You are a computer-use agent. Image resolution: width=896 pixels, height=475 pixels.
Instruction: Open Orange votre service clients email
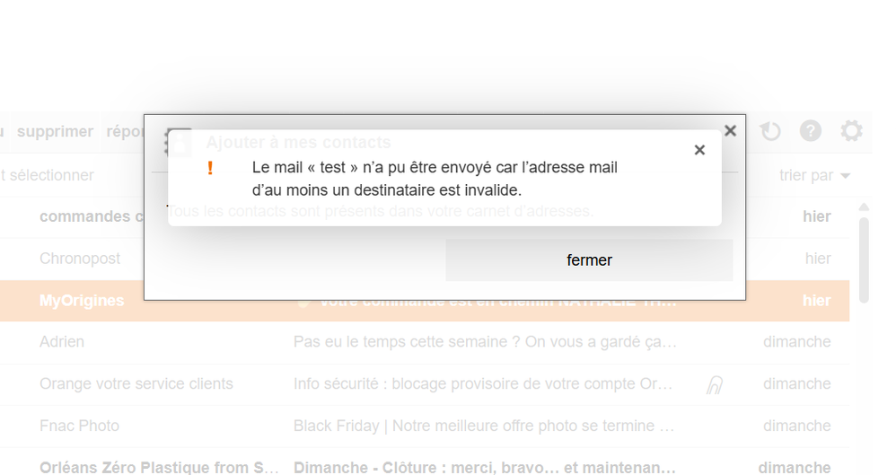tap(425, 384)
